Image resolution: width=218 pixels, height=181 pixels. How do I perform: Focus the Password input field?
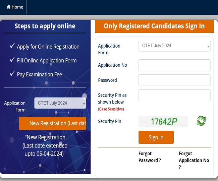point(174,80)
